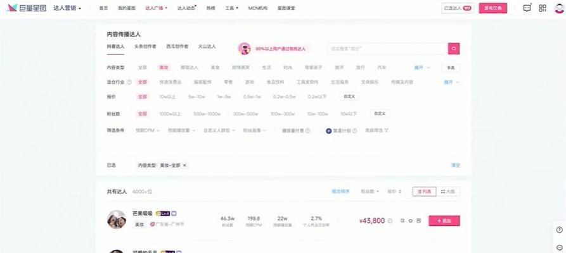Add 芒果呗呗 with the 添加 button

[444, 221]
